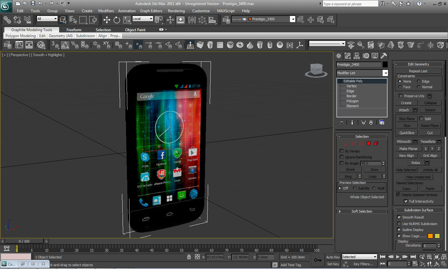This screenshot has width=448, height=269.
Task: Click the Auto Key button
Action: (333, 257)
